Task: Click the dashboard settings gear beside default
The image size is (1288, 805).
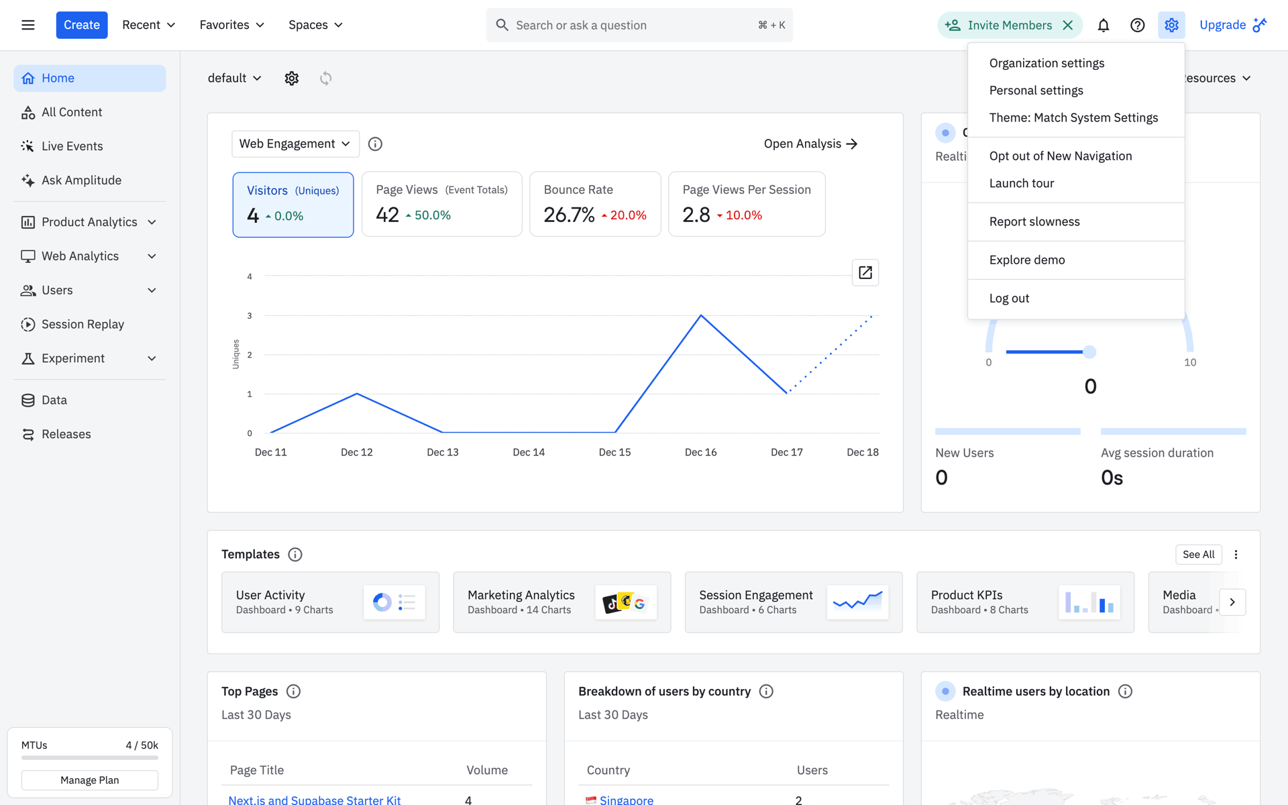Action: pos(291,78)
